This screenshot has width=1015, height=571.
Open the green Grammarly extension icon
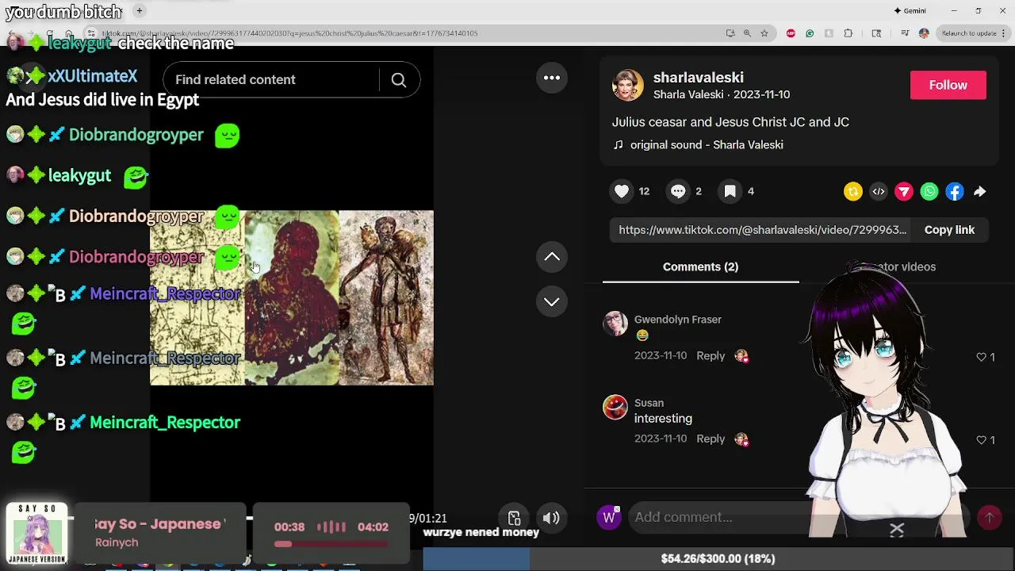pyautogui.click(x=810, y=33)
